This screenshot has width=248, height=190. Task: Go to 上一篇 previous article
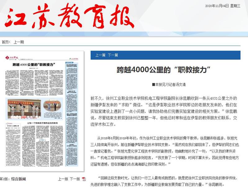pos(100,55)
